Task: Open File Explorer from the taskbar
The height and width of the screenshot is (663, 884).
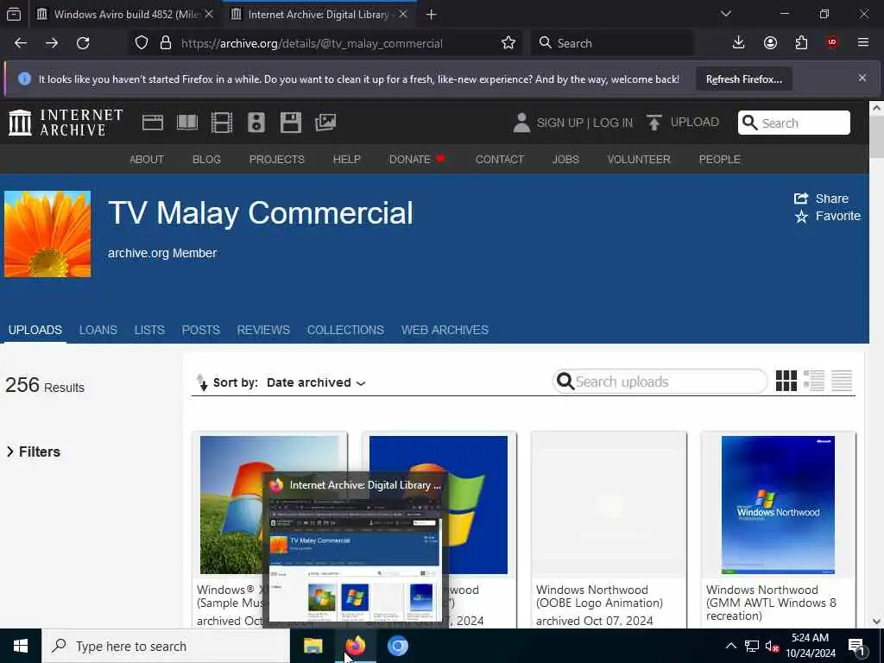Action: [313, 646]
